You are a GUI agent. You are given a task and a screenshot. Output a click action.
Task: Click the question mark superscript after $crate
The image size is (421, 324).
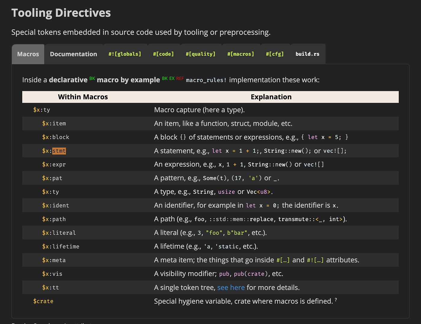[336, 300]
